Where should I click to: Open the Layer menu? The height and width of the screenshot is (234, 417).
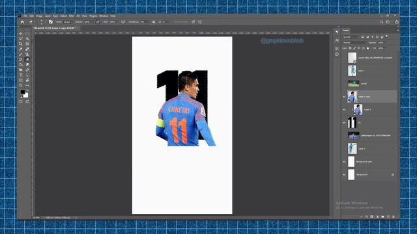pos(48,16)
